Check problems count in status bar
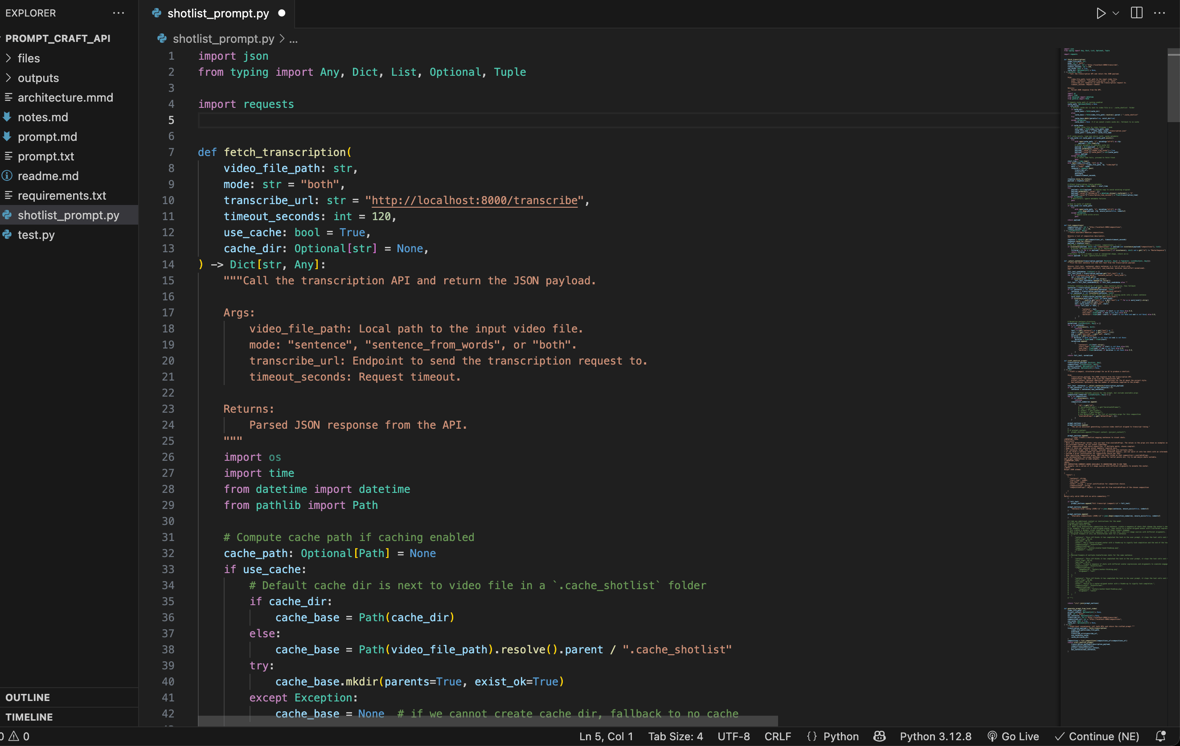1180x746 pixels. click(x=15, y=736)
